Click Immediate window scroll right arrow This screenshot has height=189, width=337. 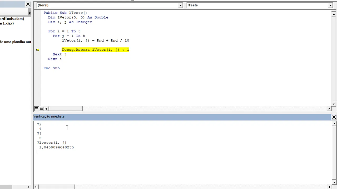click(x=329, y=187)
